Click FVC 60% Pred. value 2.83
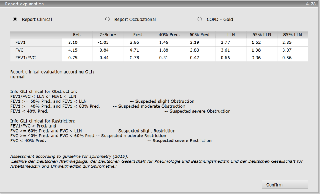Image resolution: width=320 pixels, height=194 pixels. point(194,50)
